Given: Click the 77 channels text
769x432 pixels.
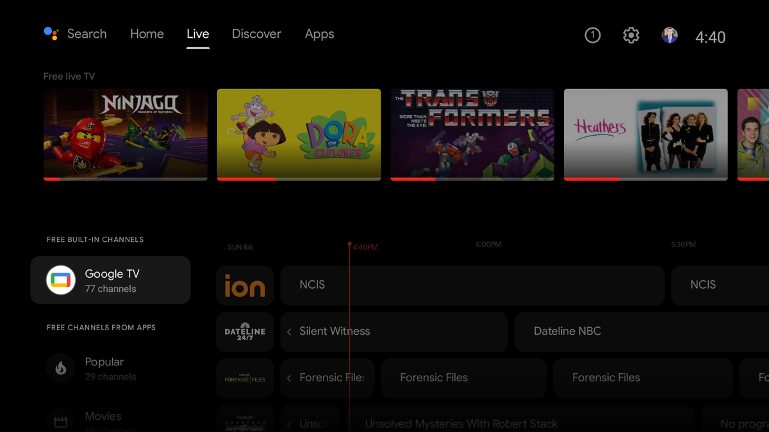Looking at the screenshot, I should coord(110,289).
